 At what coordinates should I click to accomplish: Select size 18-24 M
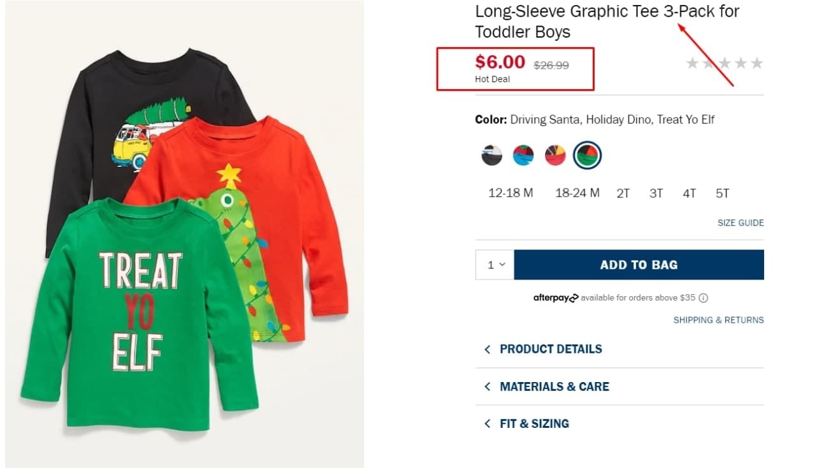[578, 193]
